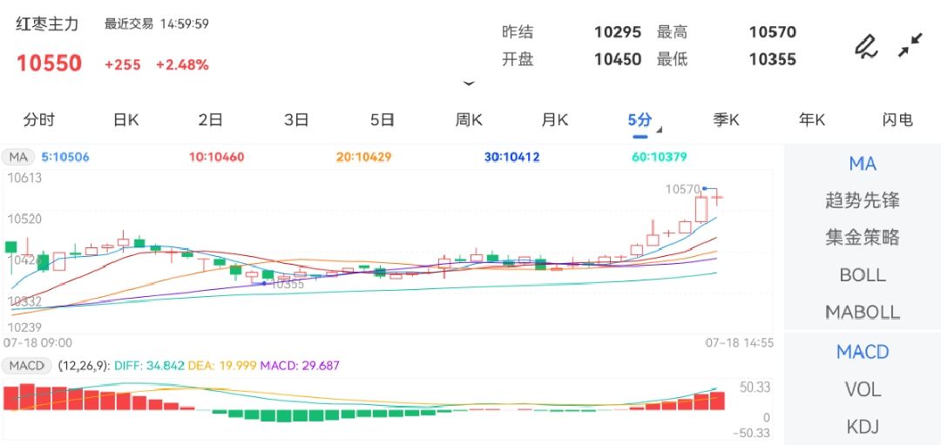
Task: Select the 5日 tab
Action: tap(382, 119)
